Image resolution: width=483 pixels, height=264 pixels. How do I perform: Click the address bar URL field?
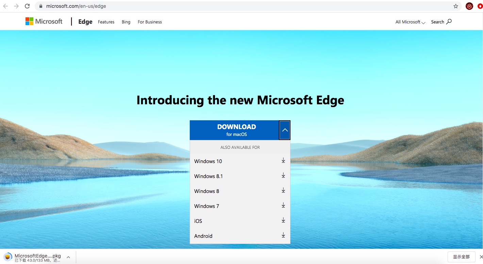(248, 6)
